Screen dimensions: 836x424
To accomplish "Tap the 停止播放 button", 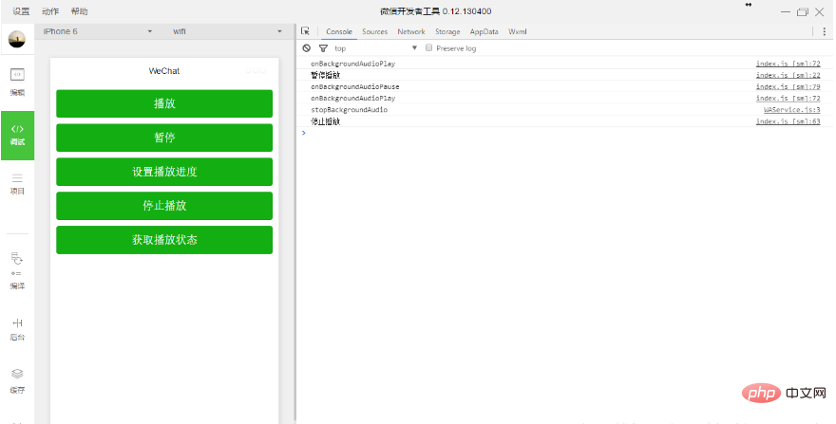I will coord(164,206).
